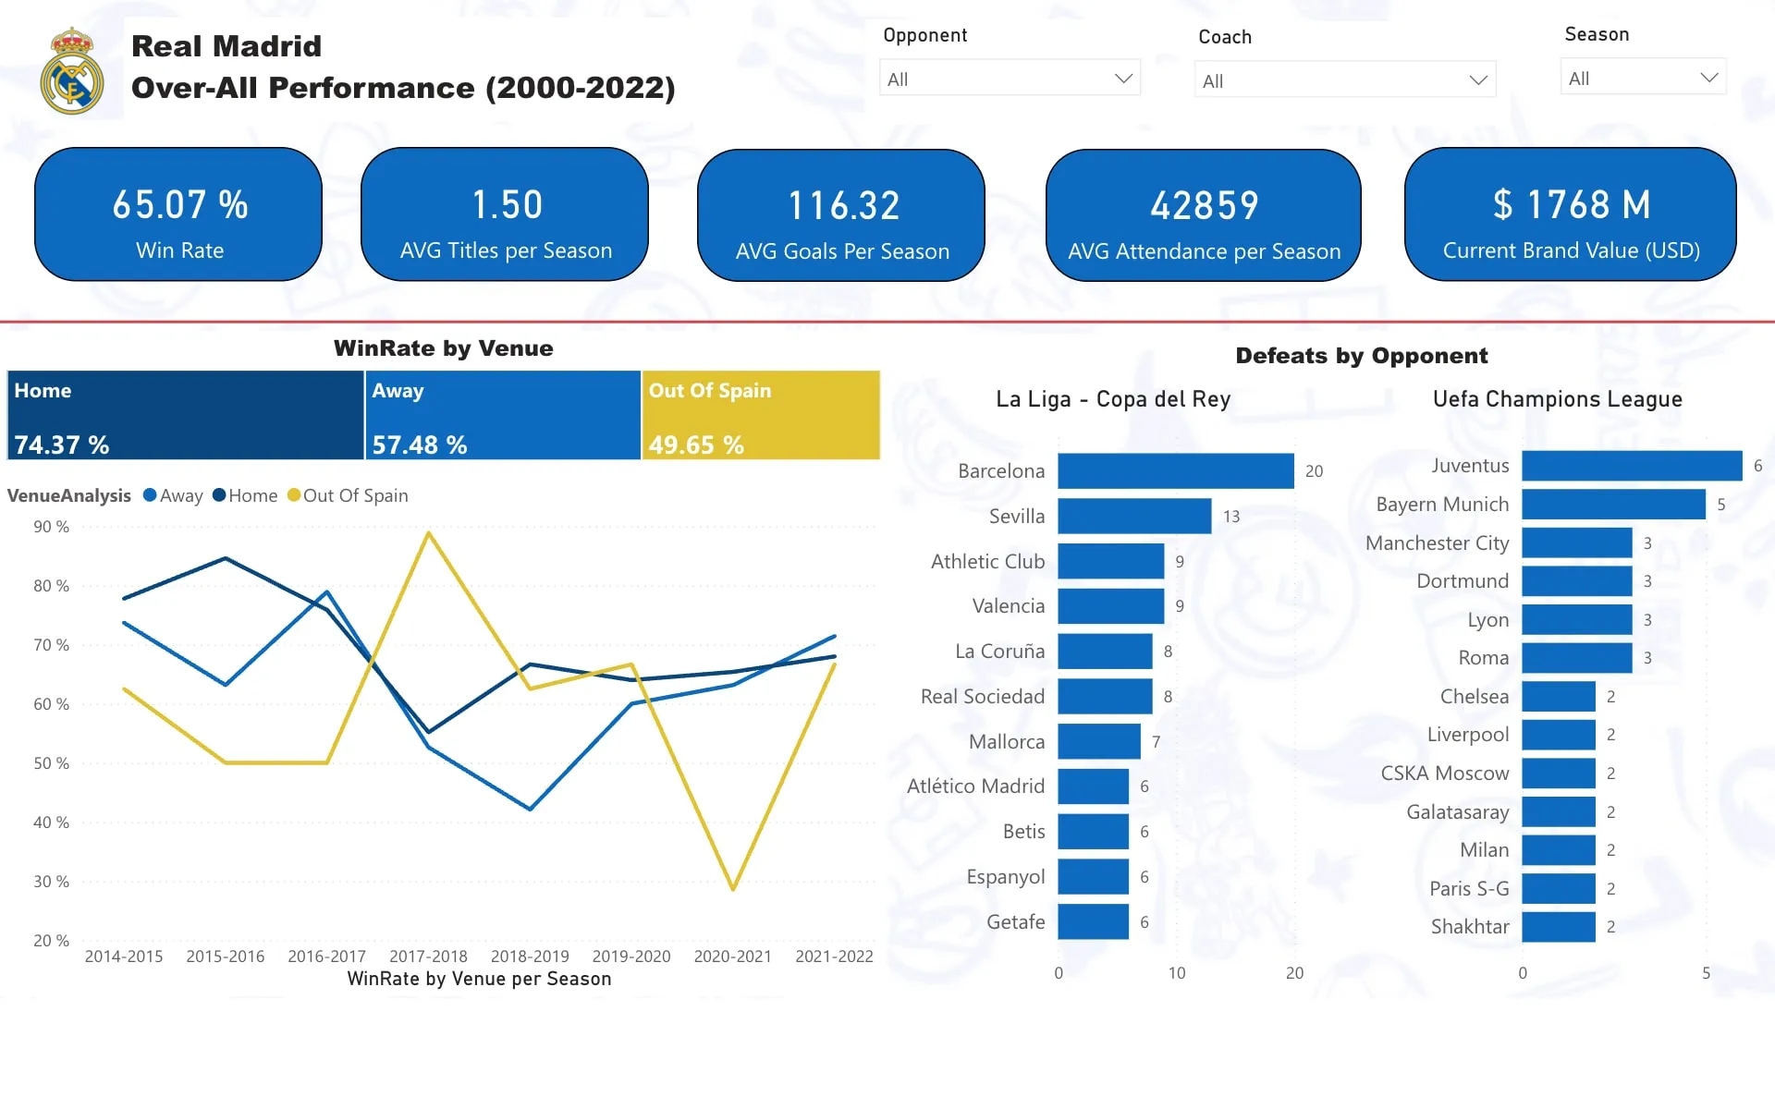Open the Coach filter dropdown
This screenshot has height=1109, width=1775.
pos(1344,80)
